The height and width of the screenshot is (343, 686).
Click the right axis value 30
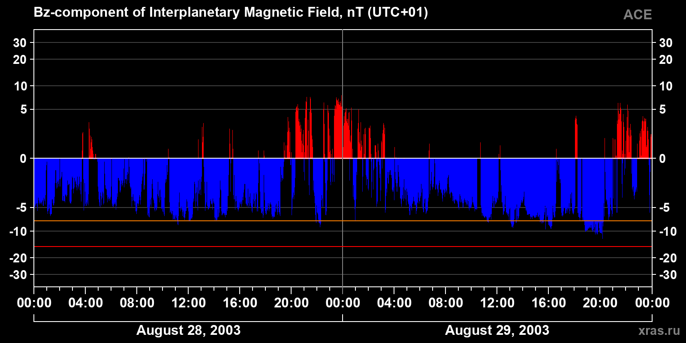(665, 42)
